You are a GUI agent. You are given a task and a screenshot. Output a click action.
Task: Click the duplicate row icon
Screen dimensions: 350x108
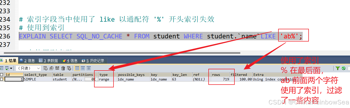51,68
